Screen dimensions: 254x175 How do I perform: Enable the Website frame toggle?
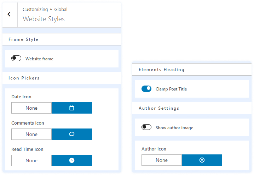tap(16, 59)
